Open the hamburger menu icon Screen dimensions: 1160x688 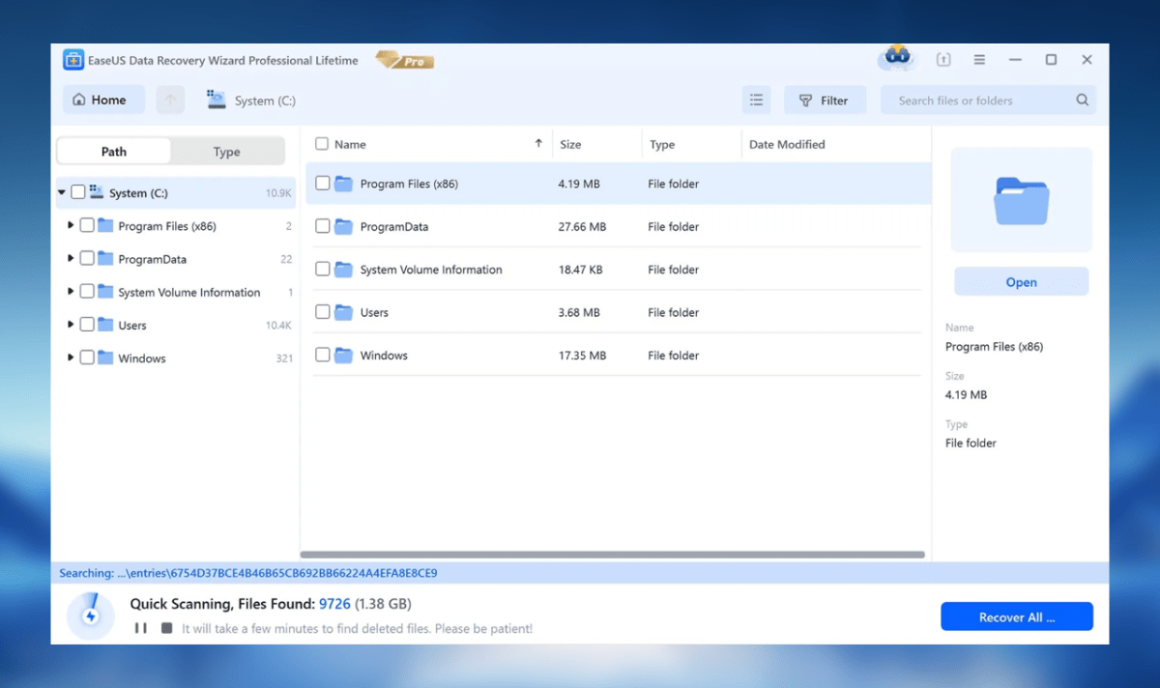[979, 60]
